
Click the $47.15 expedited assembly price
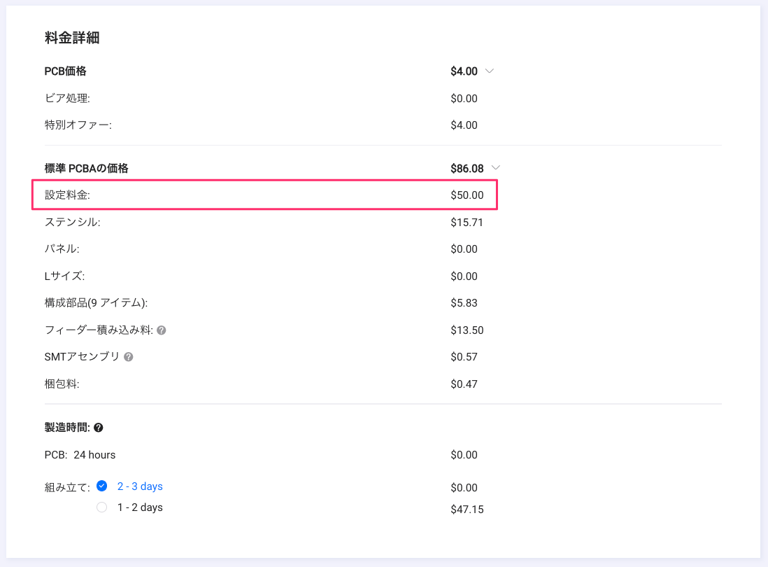[467, 510]
